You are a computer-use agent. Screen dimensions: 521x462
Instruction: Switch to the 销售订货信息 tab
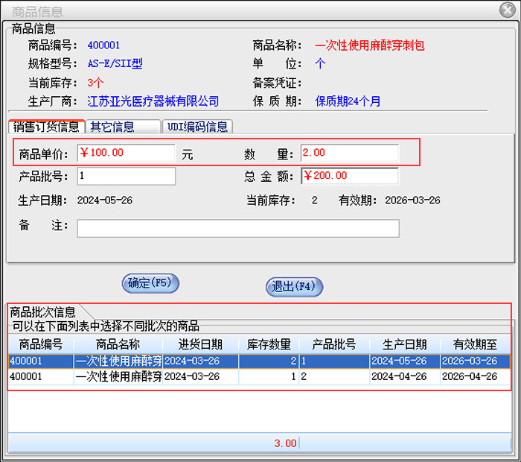click(x=46, y=127)
